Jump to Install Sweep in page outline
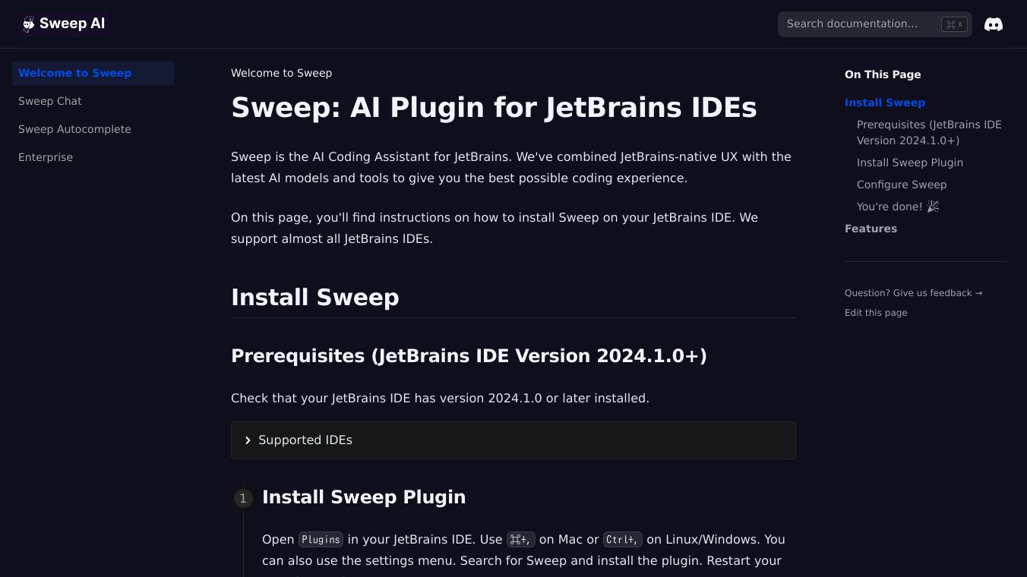The height and width of the screenshot is (577, 1027). tap(884, 102)
